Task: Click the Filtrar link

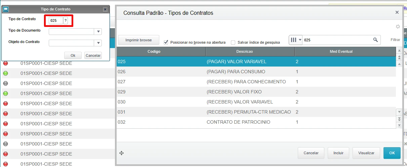Action: click(395, 40)
